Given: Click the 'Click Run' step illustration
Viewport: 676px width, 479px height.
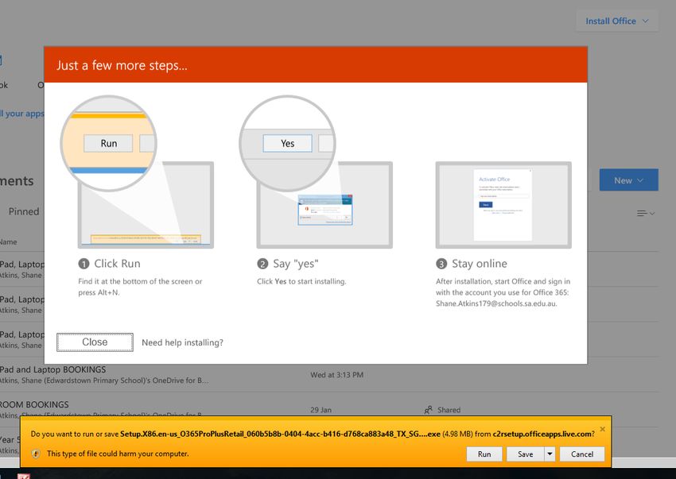Looking at the screenshot, I should point(138,172).
